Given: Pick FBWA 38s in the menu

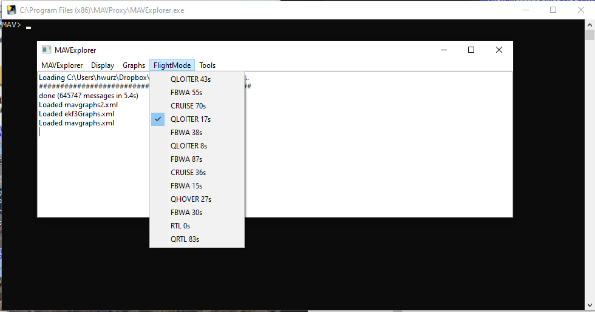Looking at the screenshot, I should tap(186, 133).
